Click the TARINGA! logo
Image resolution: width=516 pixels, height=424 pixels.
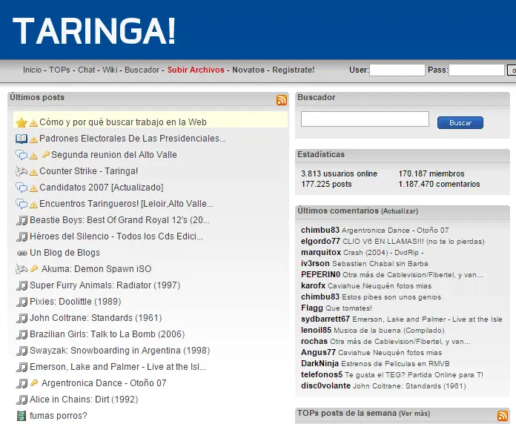tap(94, 30)
